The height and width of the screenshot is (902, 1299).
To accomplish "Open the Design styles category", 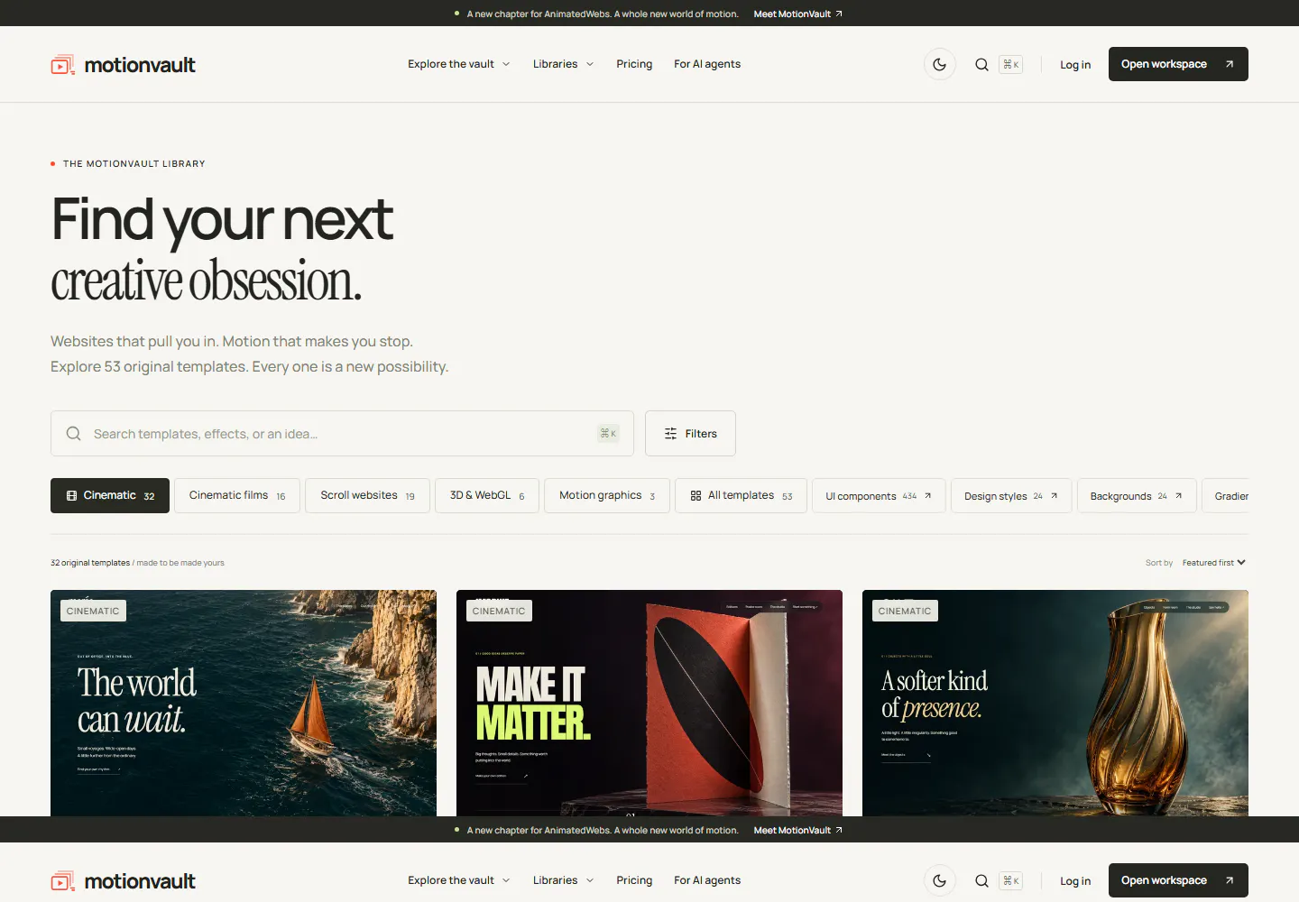I will pyautogui.click(x=1011, y=495).
